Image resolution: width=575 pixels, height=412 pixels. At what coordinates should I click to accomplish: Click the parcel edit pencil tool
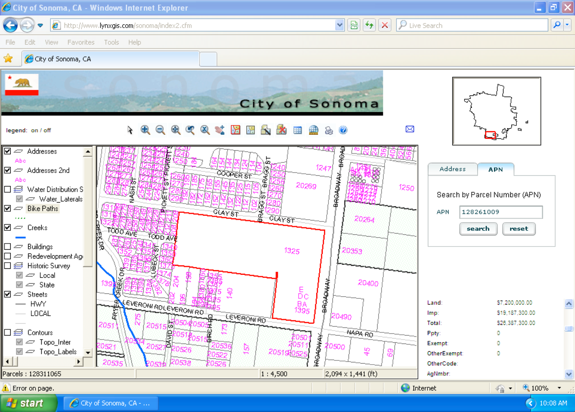(266, 130)
